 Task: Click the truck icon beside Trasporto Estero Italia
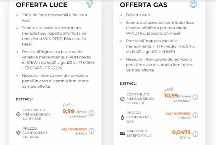point(122,133)
